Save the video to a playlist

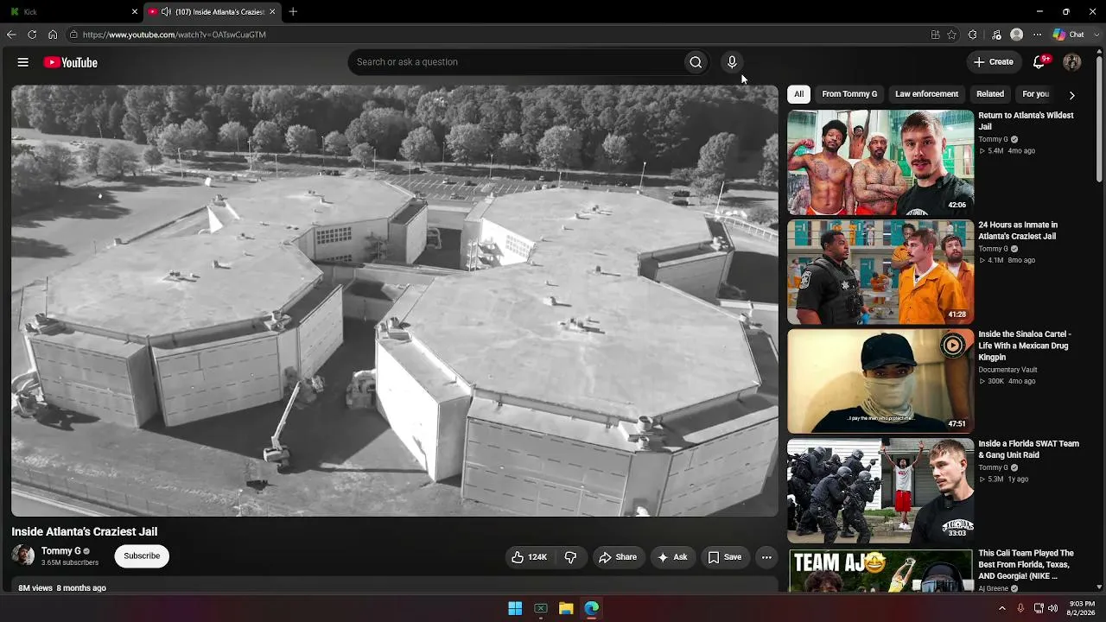[725, 557]
